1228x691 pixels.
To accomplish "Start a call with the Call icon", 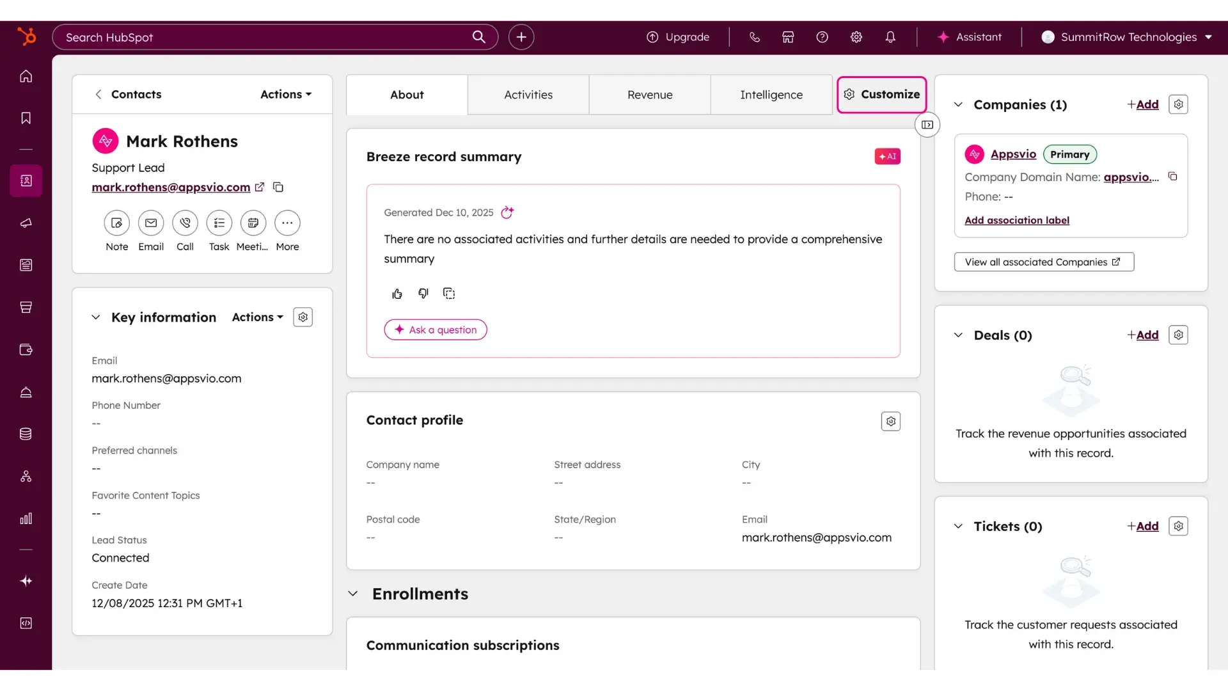I will [185, 223].
